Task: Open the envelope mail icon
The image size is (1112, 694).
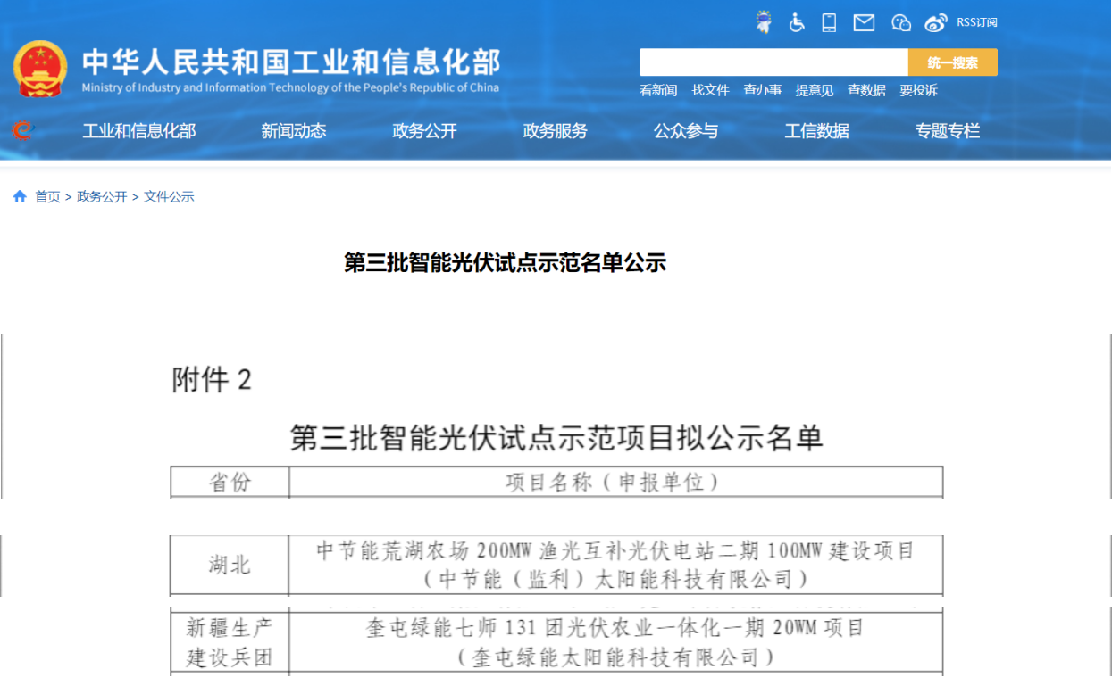Action: (x=864, y=23)
